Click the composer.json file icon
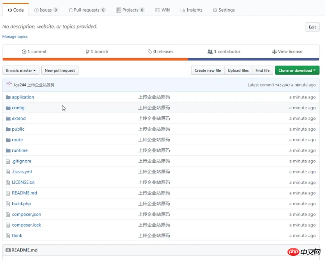The width and height of the screenshot is (325, 260). coord(8,214)
